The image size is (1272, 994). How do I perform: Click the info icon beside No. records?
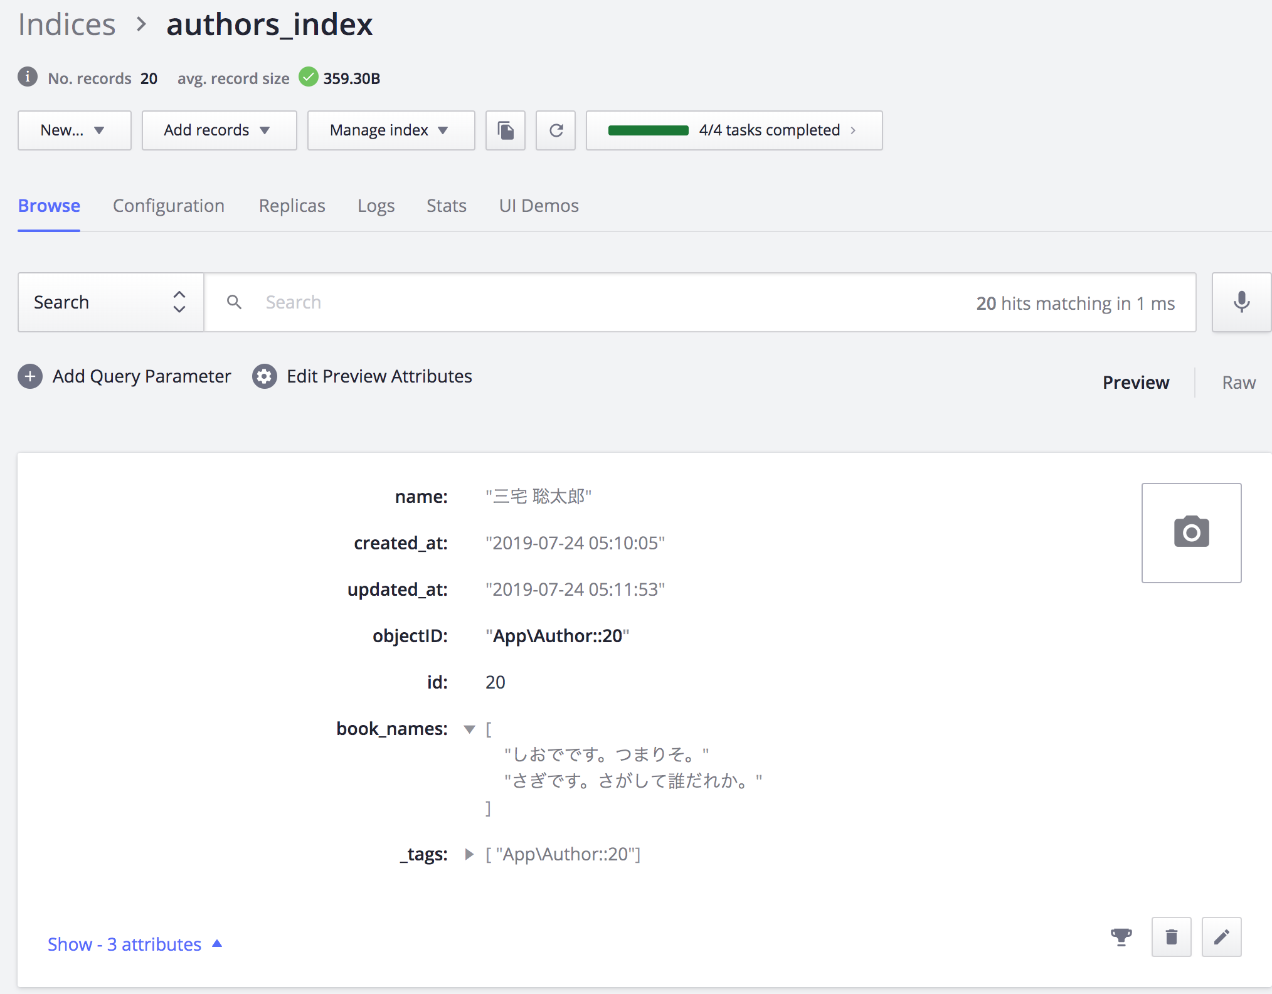28,77
